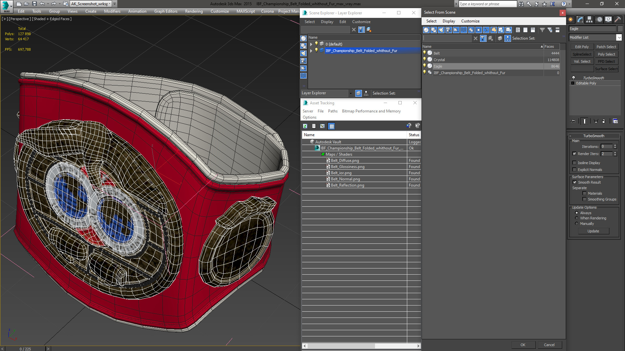Toggle Display Cameras filter in Select From Scene
The width and height of the screenshot is (625, 351).
coord(449,30)
